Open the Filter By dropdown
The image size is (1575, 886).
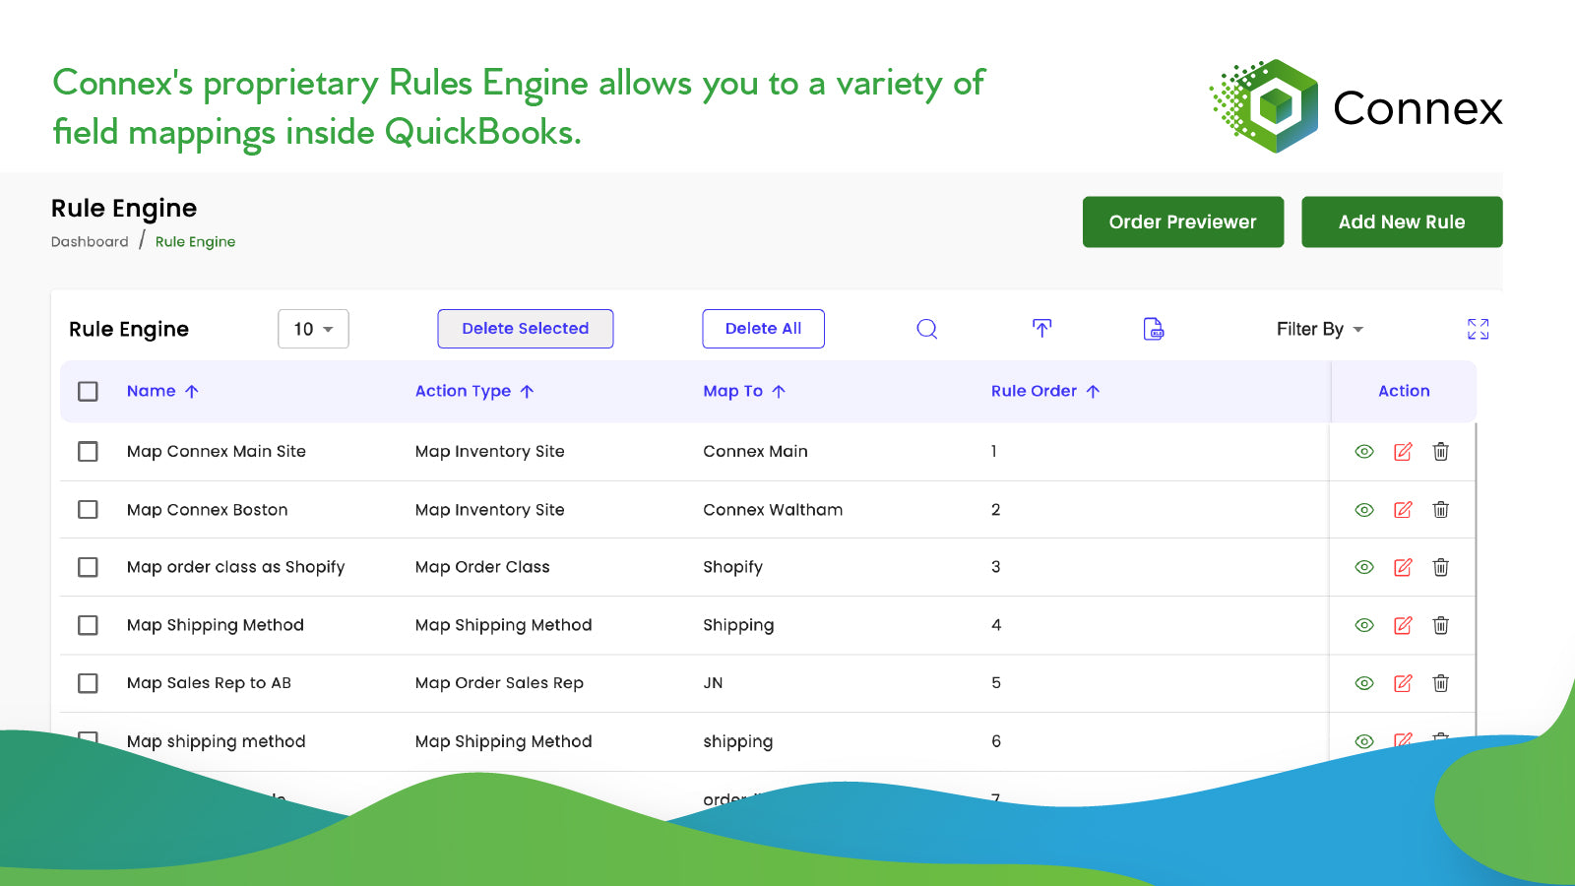[1319, 329]
